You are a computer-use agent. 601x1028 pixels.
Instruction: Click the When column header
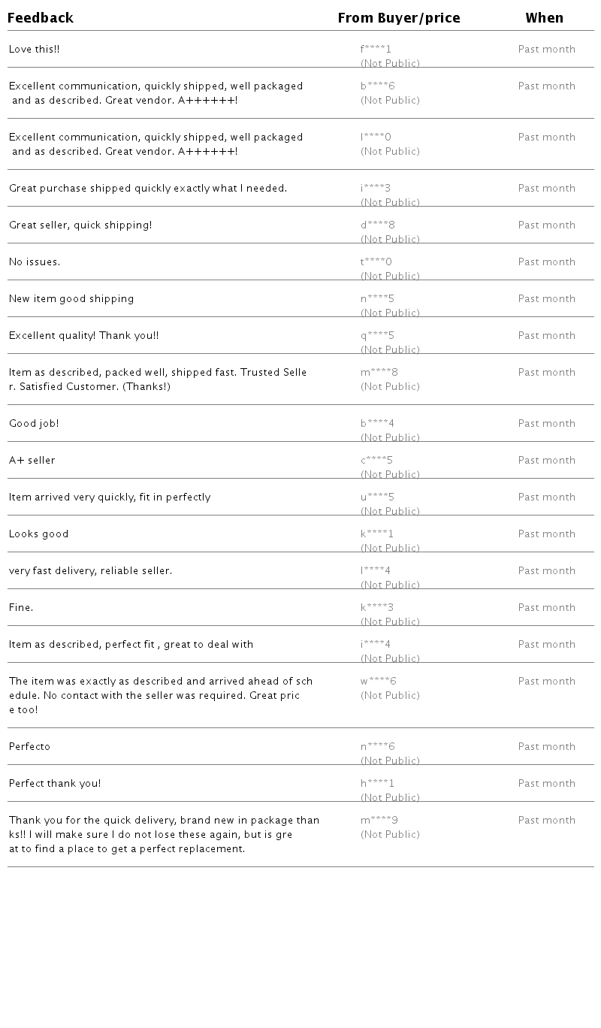click(545, 18)
